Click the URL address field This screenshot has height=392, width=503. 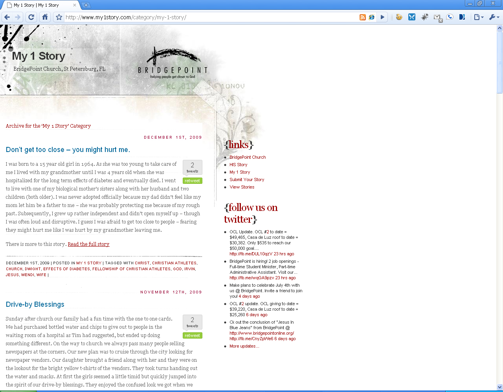click(x=211, y=17)
